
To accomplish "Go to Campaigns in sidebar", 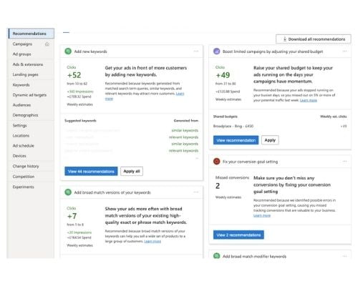I will (x=22, y=44).
